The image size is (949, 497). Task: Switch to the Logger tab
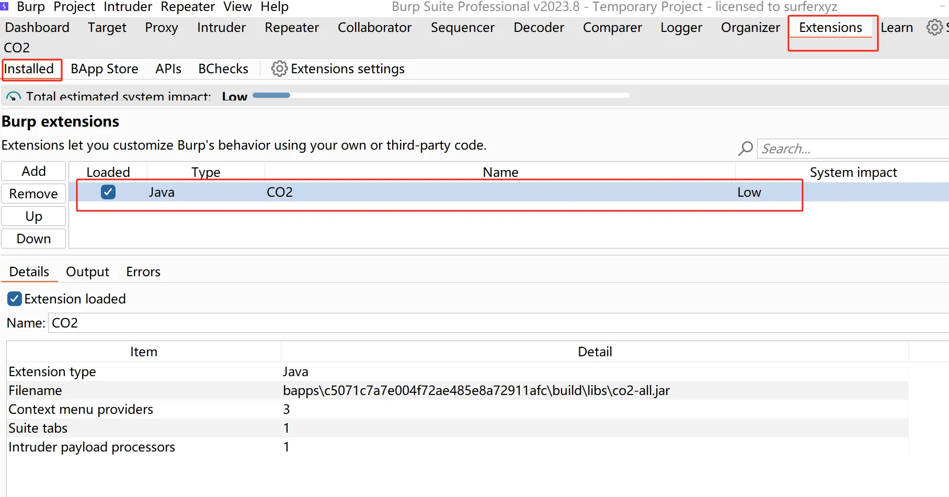[x=681, y=27]
